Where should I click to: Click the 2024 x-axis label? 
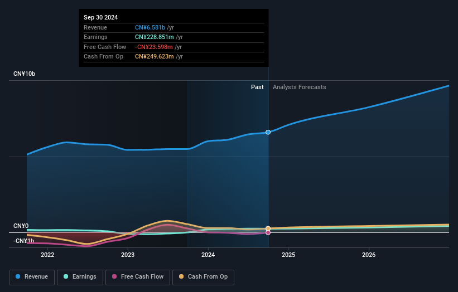(208, 255)
